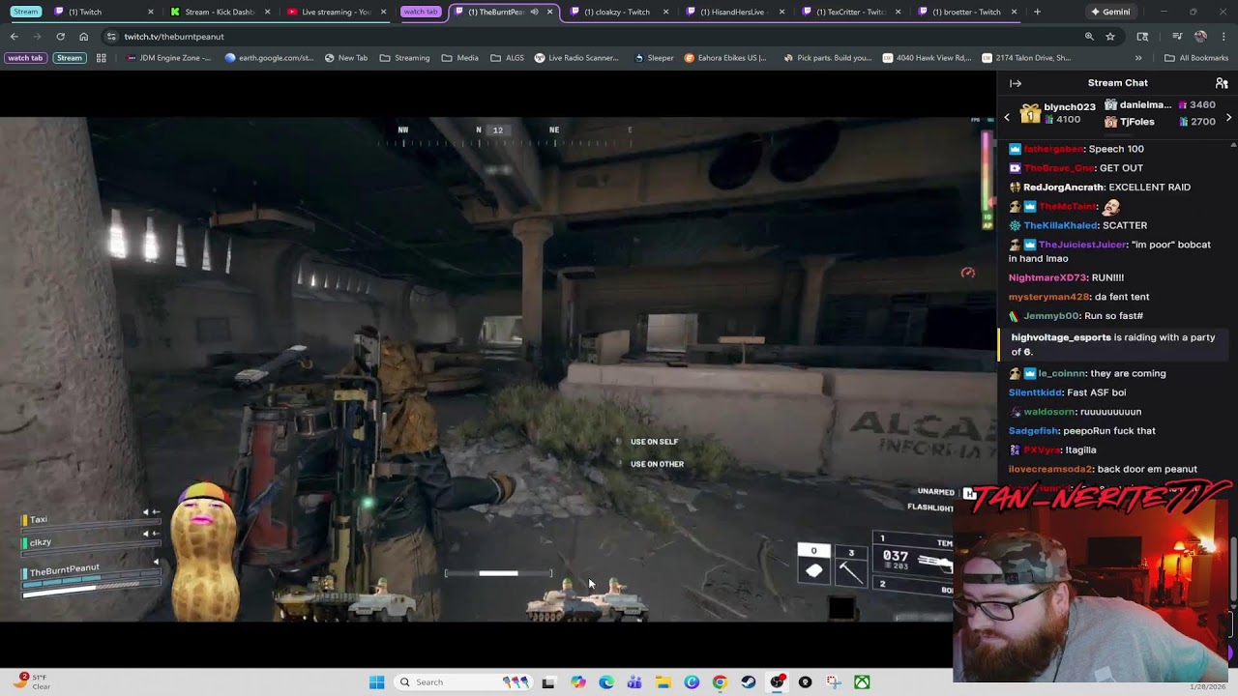This screenshot has height=696, width=1238.
Task: Go back in browser history
Action: tap(14, 37)
